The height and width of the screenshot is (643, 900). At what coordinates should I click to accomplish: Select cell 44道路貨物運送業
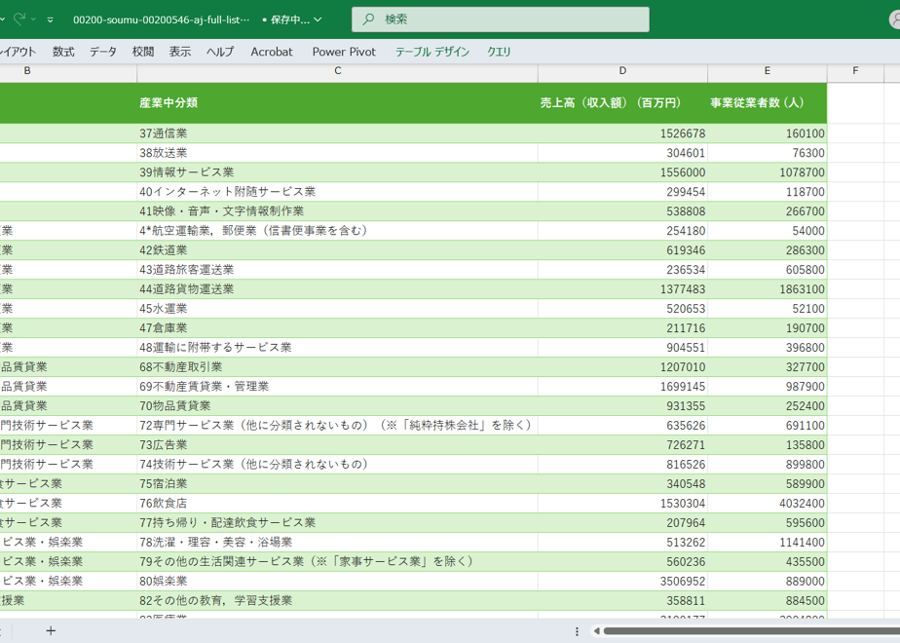(x=337, y=289)
